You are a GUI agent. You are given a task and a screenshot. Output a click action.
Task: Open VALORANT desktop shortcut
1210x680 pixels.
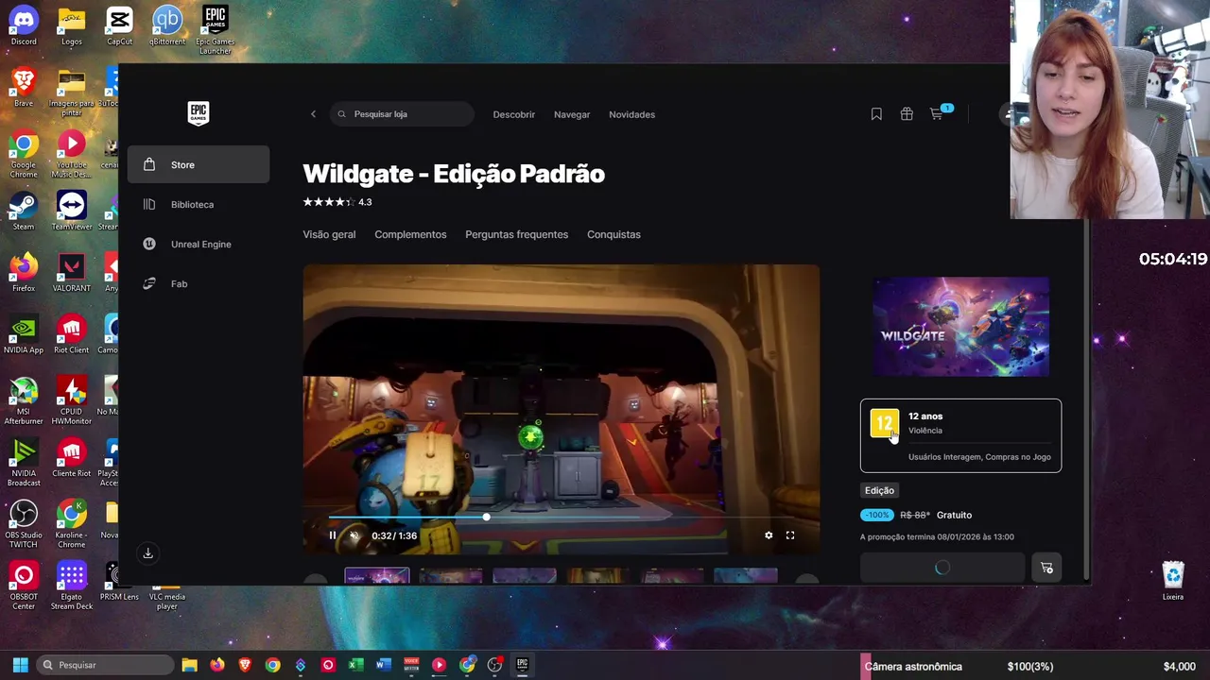pyautogui.click(x=72, y=272)
